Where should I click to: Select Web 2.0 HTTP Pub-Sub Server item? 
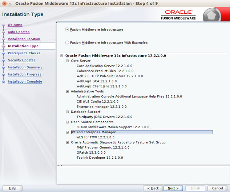click(110, 76)
